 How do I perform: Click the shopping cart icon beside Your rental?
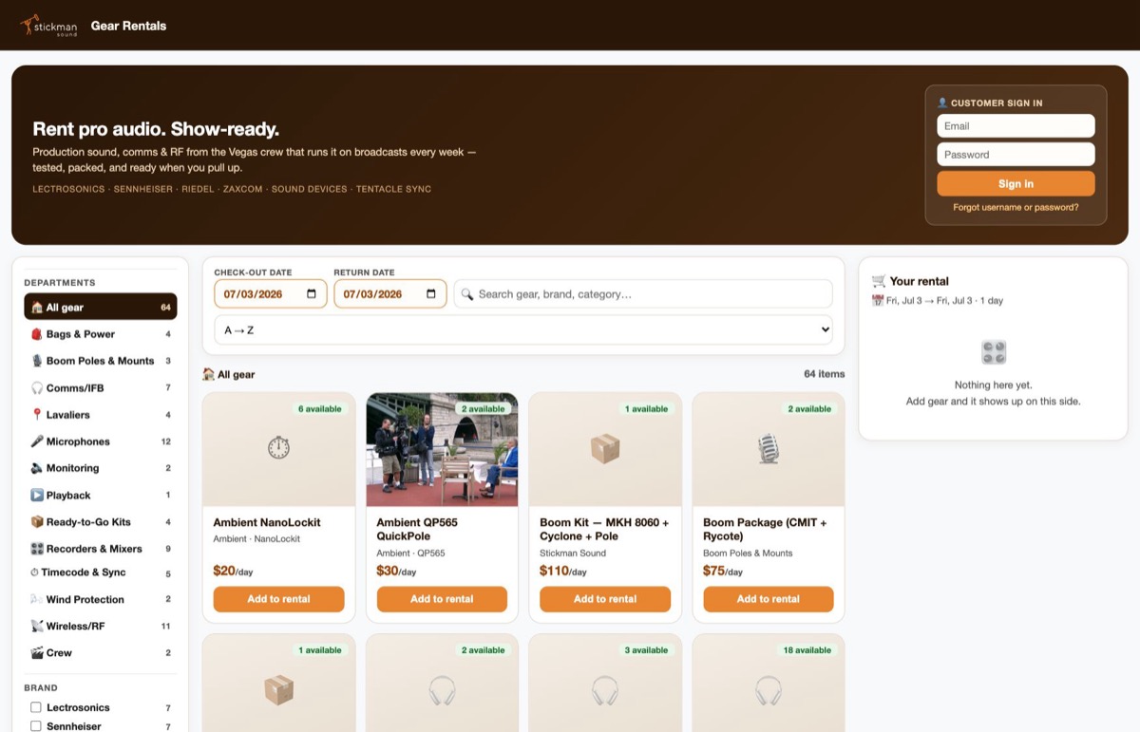pos(879,281)
